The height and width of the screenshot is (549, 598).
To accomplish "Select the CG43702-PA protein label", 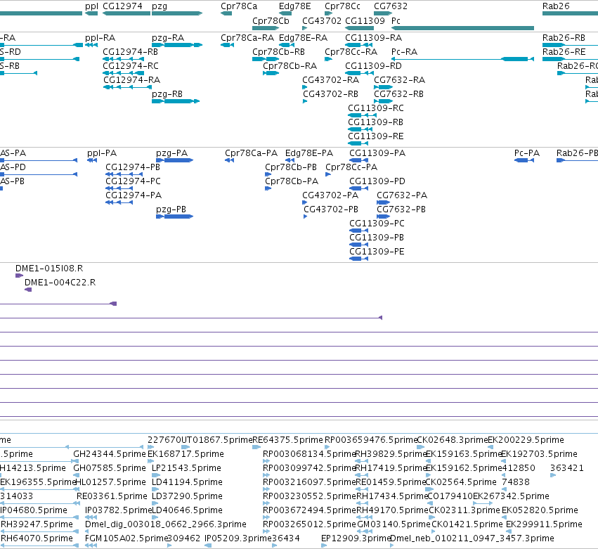I will point(330,195).
